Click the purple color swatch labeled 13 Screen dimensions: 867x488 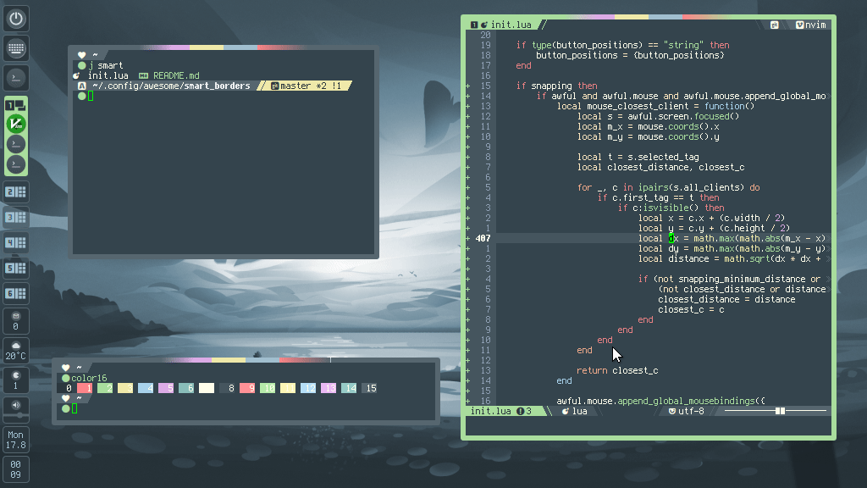coord(329,388)
